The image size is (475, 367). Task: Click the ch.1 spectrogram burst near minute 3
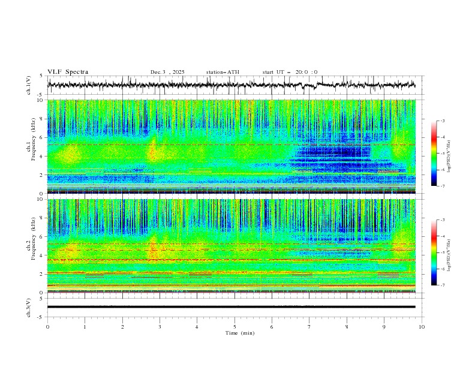[x=154, y=150]
